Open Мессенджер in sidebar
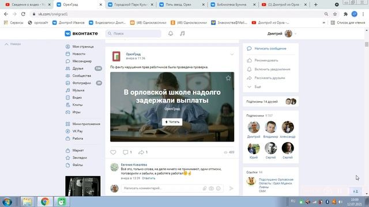 pyautogui.click(x=82, y=62)
